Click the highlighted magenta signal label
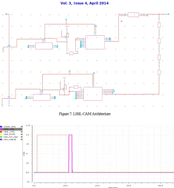The image size is (174, 188). 9,129
